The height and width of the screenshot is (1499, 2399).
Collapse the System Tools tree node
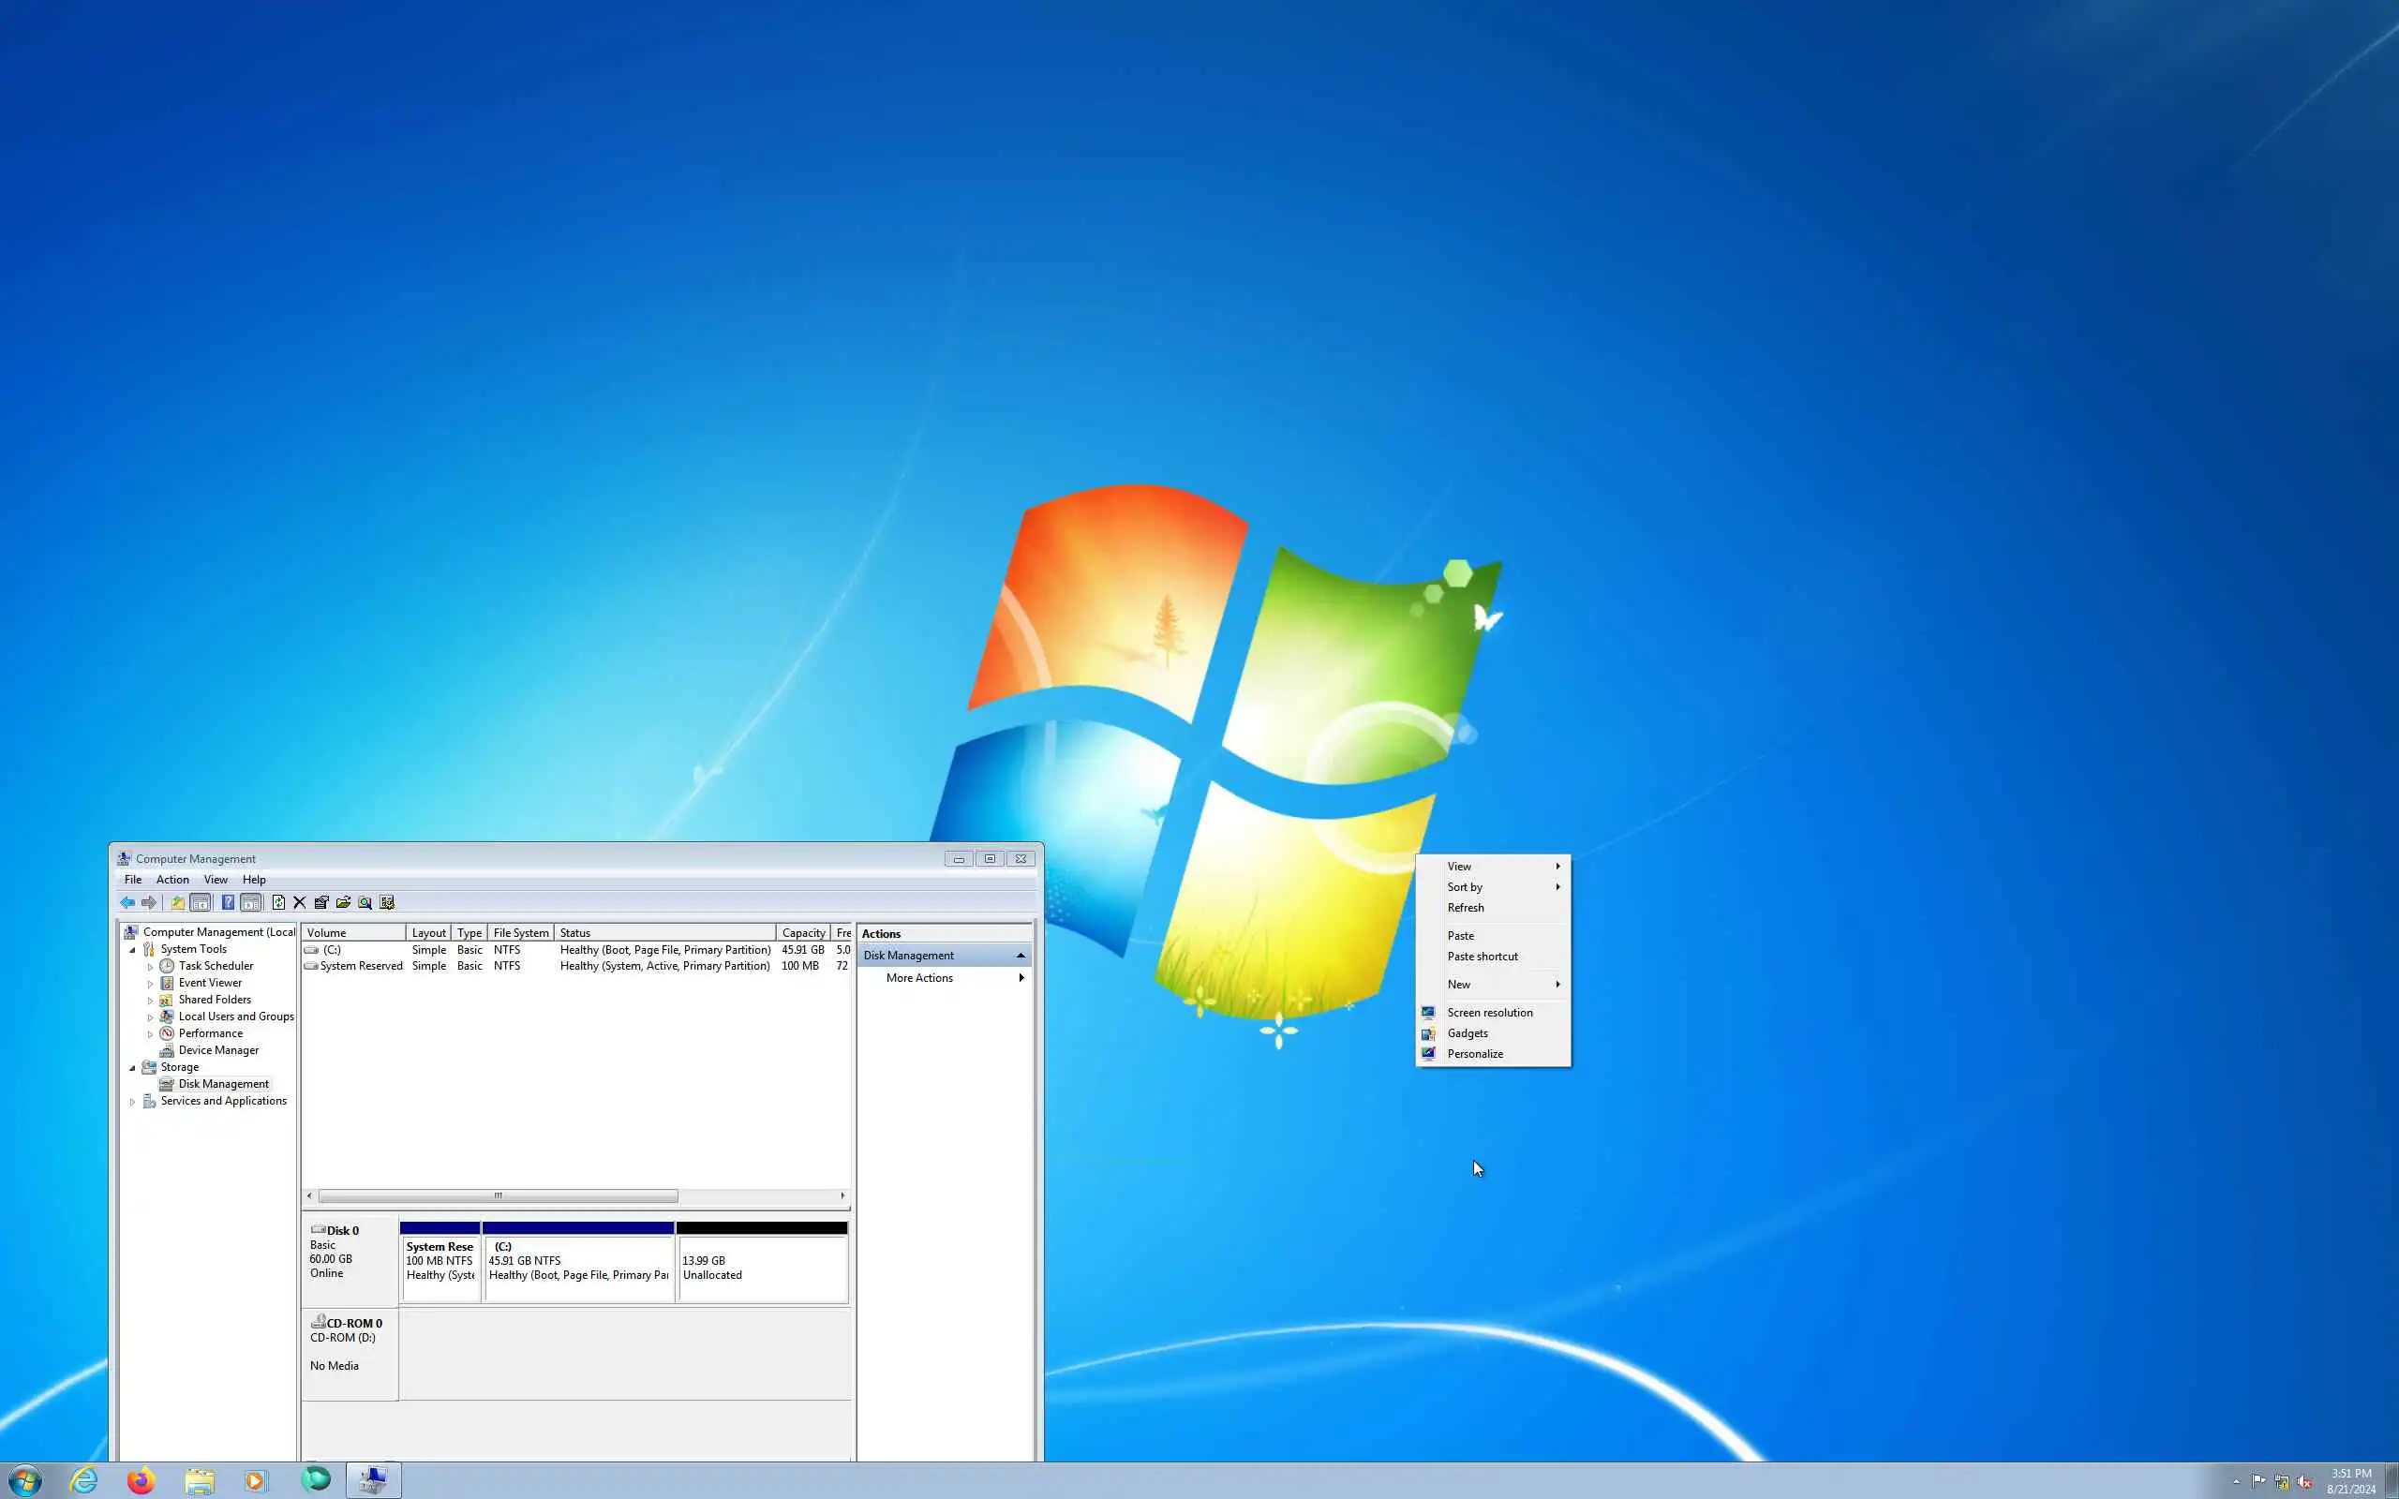click(133, 950)
